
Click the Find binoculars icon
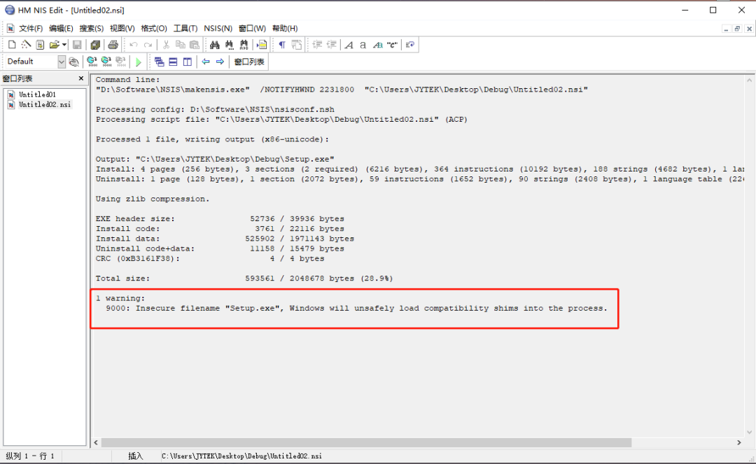(215, 45)
